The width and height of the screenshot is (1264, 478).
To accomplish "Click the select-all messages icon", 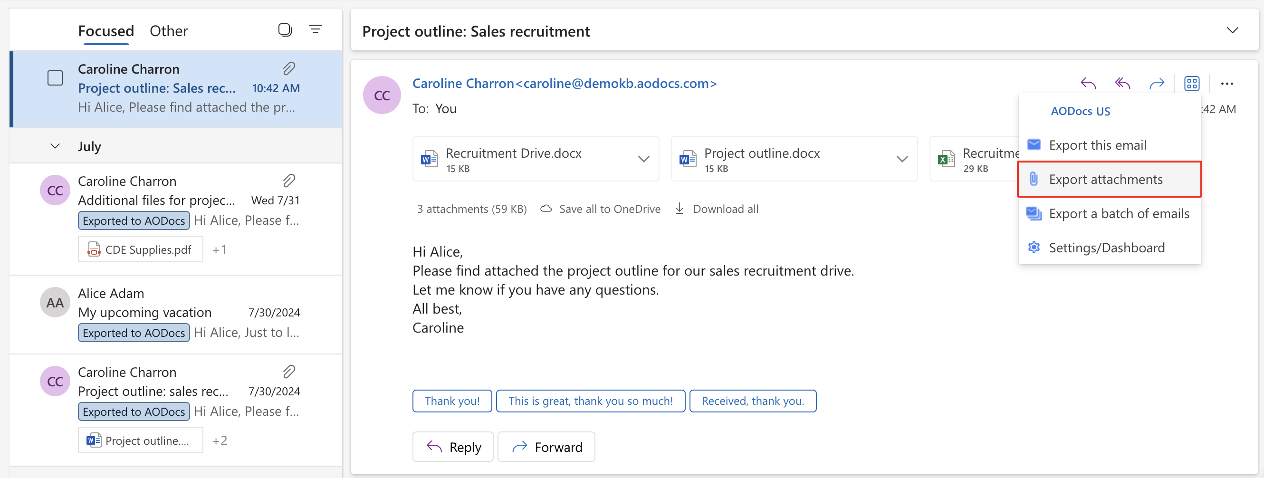I will click(285, 30).
